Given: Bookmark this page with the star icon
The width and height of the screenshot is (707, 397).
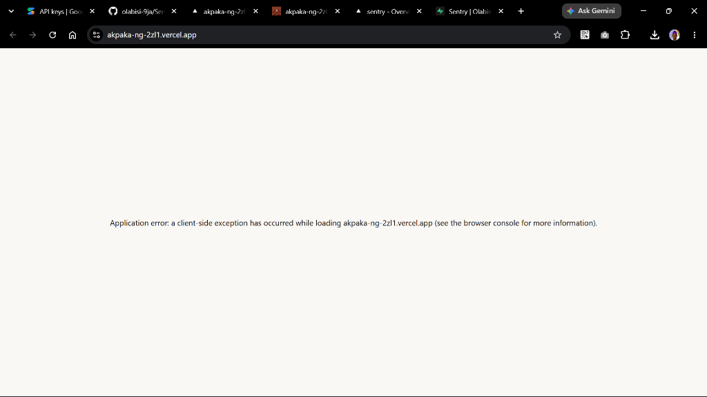Looking at the screenshot, I should 557,35.
